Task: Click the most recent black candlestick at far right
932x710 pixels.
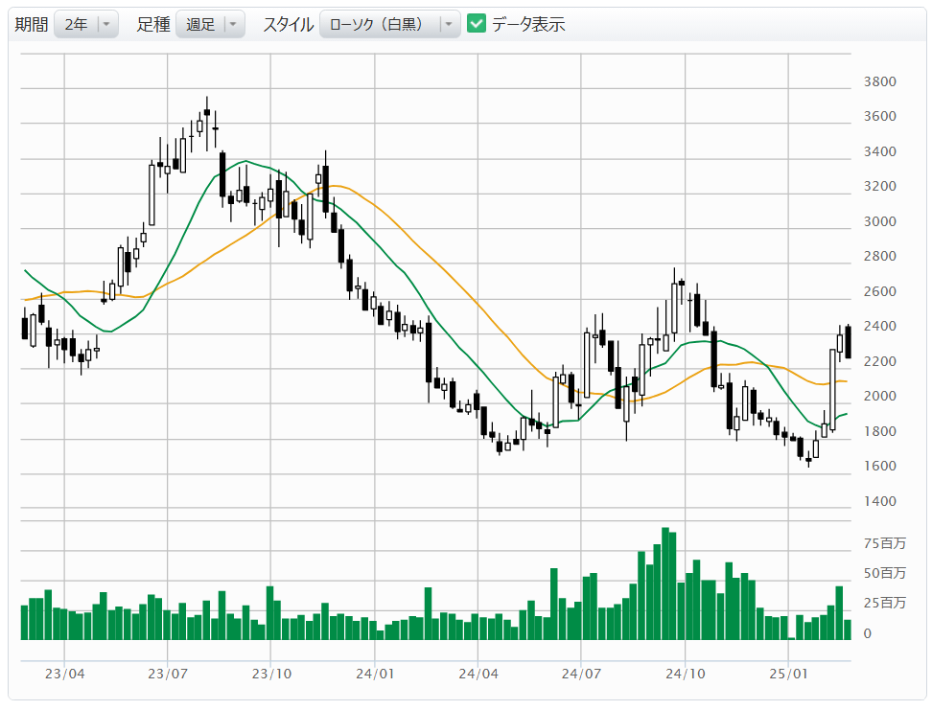Action: point(848,342)
